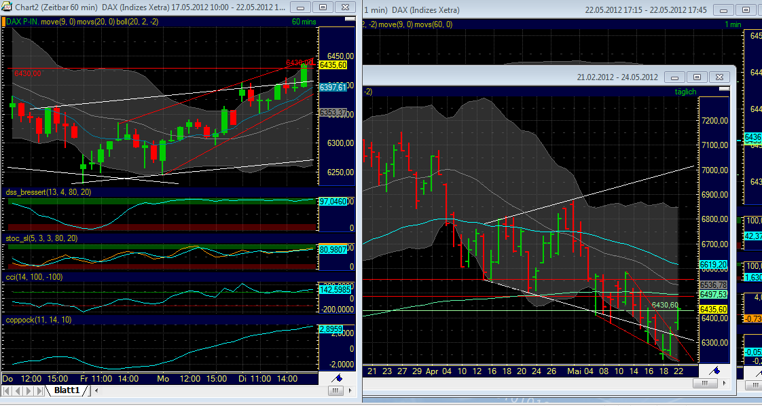
Task: Restore down the daily chart window
Action: tap(695, 77)
